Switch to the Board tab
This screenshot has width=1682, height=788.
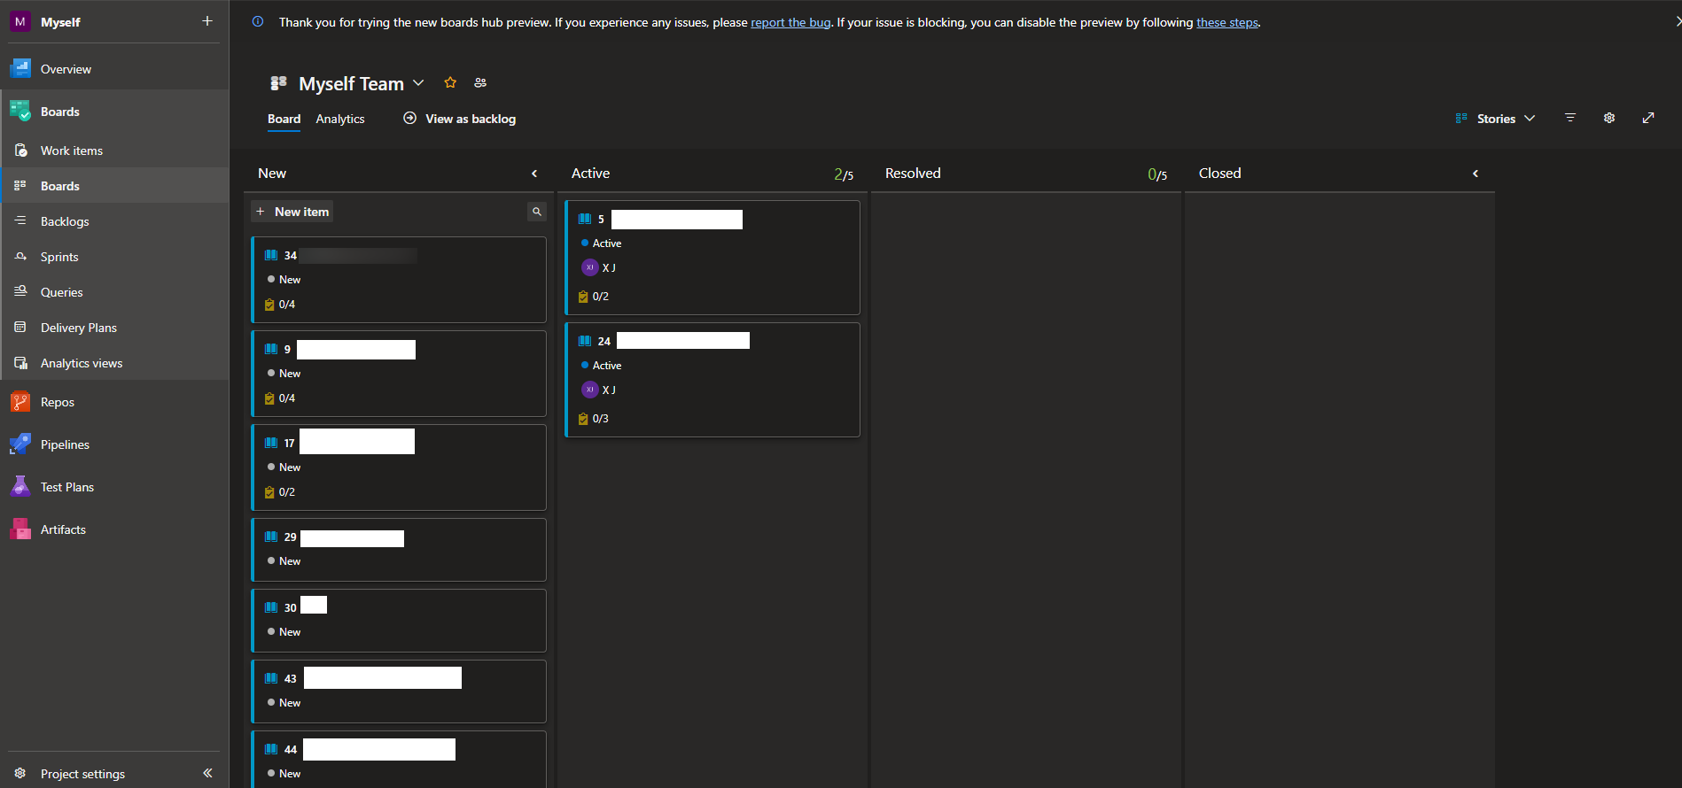tap(284, 119)
